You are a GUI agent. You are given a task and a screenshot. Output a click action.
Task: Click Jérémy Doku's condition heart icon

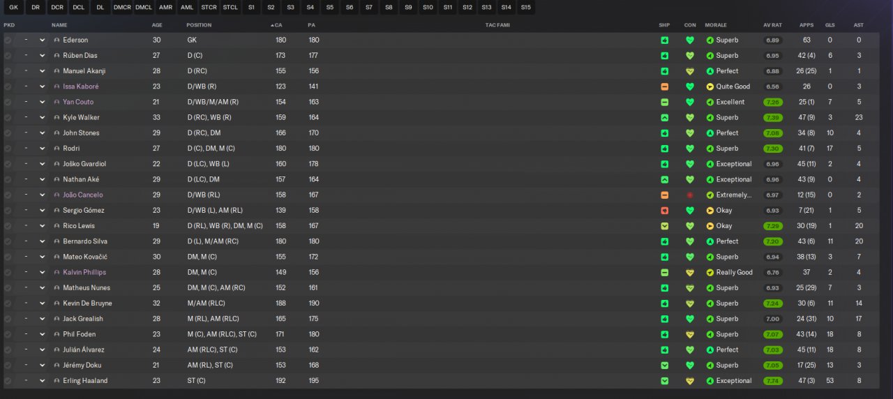[x=690, y=366]
